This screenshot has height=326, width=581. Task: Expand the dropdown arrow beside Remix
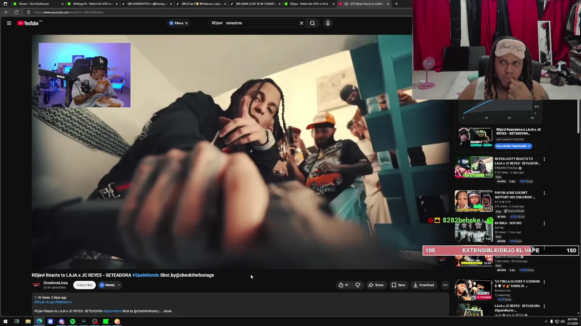(x=119, y=285)
